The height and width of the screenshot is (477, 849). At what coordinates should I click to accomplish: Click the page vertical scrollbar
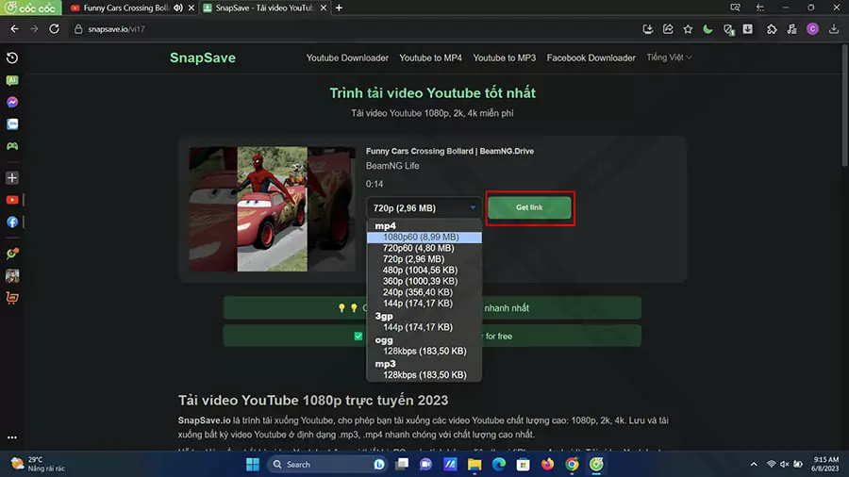[844, 105]
